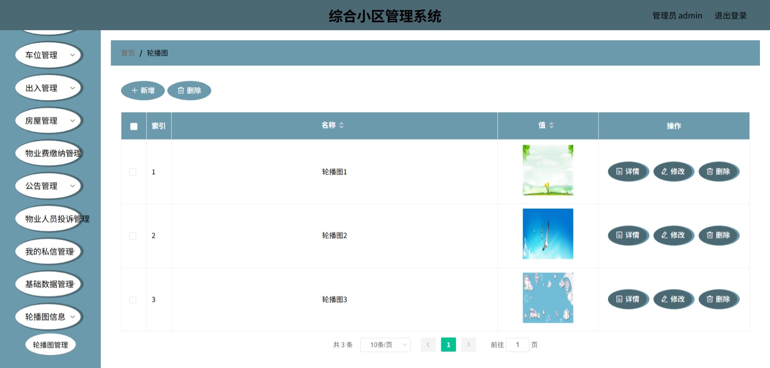Screen dimensions: 770x368
Task: Delete the 轮播图2 row
Action: point(719,235)
